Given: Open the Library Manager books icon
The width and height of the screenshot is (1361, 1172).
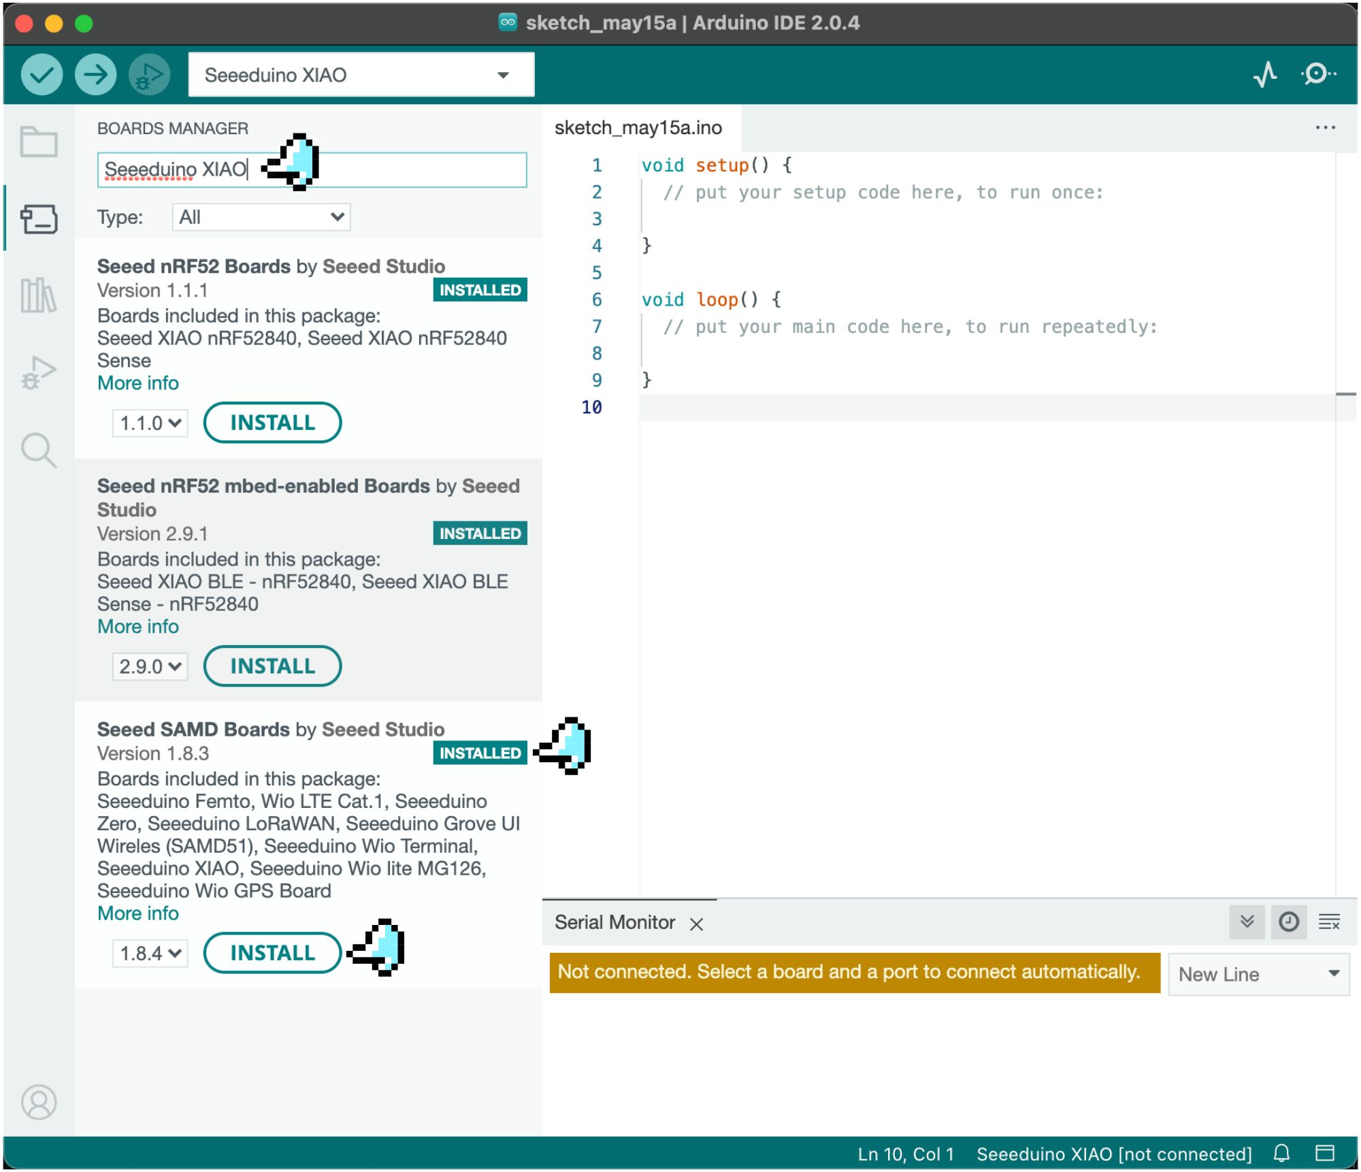Looking at the screenshot, I should 39,295.
